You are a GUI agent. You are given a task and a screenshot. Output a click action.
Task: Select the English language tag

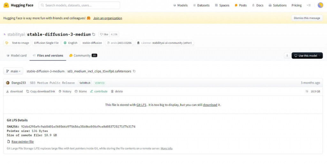point(71,43)
